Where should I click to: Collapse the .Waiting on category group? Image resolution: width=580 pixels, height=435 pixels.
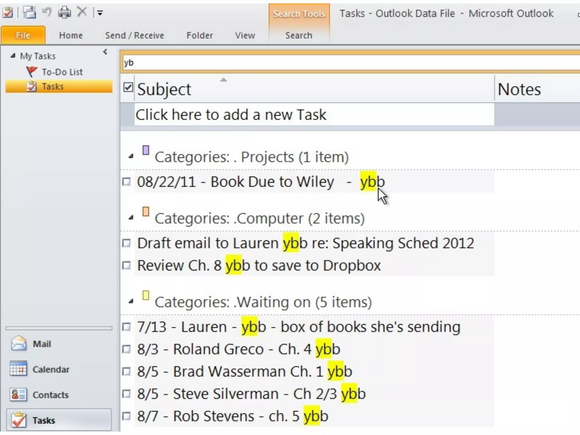[x=131, y=301]
